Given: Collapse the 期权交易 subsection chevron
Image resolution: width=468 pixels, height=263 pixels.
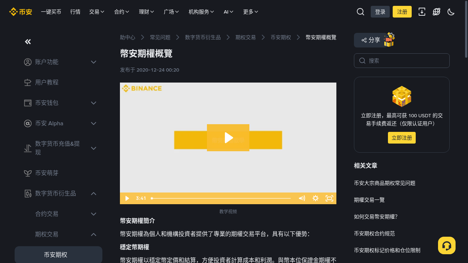Looking at the screenshot, I should (x=94, y=235).
